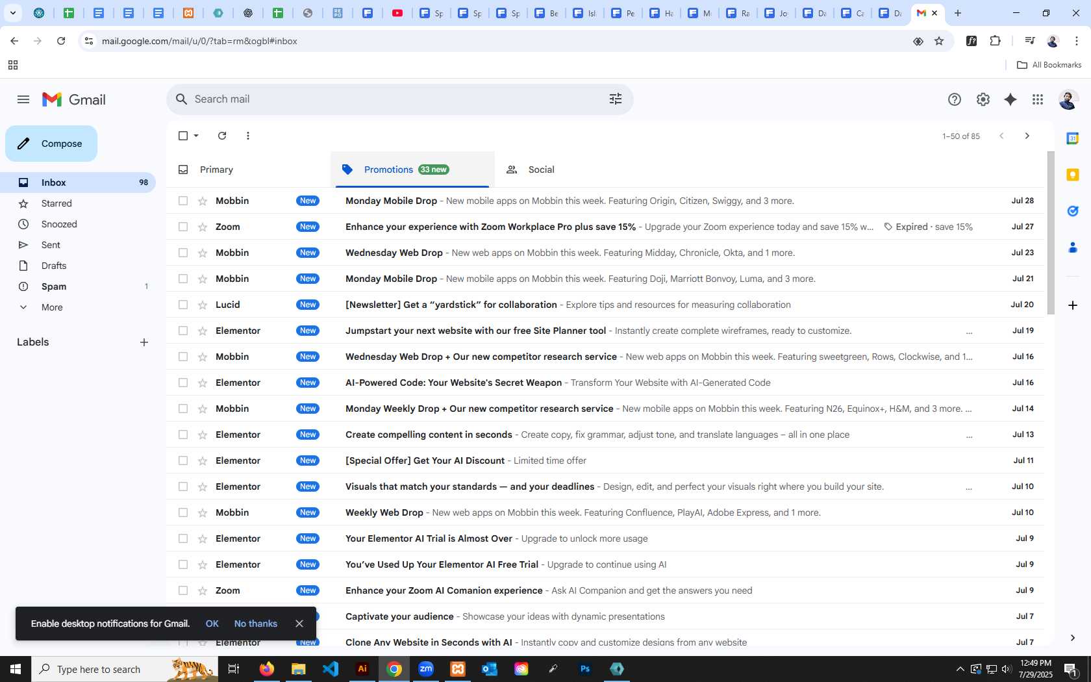Dismiss the notification prompt with X
Viewport: 1091px width, 682px height.
(299, 624)
